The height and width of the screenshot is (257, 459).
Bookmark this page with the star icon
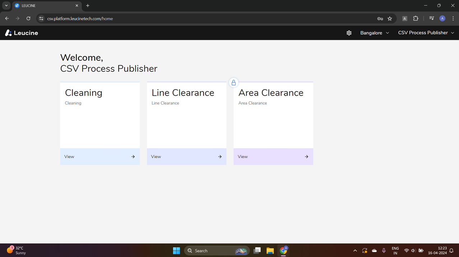[x=390, y=19]
